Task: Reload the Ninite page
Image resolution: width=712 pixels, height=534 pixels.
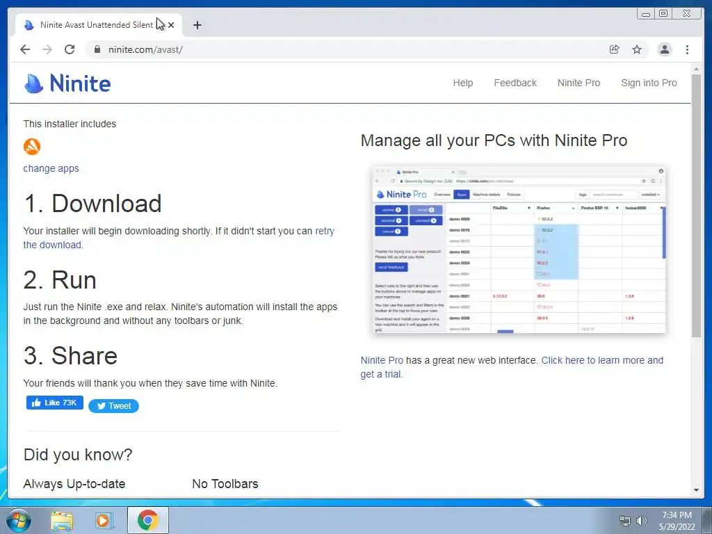Action: [x=70, y=49]
